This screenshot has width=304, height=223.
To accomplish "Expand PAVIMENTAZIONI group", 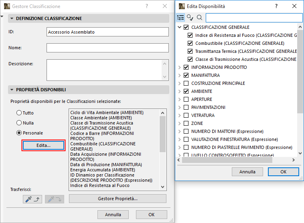I will [180, 107].
